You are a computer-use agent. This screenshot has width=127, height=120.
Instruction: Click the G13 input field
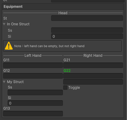33,114
